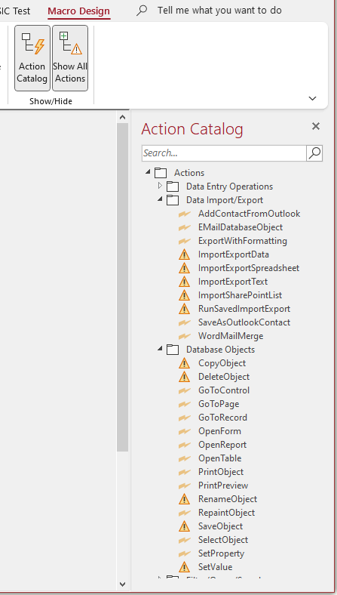Select the Data Entry Operations label
Screen dimensions: 337x595
229,187
